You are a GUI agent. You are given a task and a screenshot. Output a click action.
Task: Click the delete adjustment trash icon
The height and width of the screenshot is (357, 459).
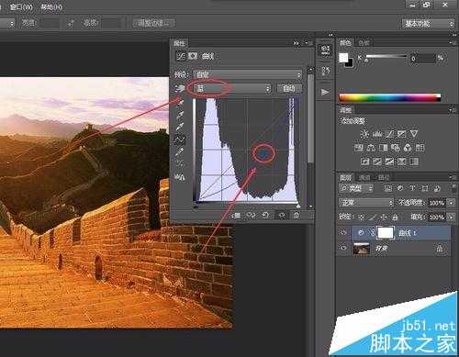point(297,216)
